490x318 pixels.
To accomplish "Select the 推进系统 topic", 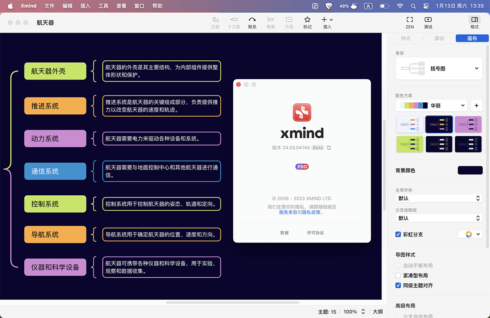I will pyautogui.click(x=55, y=106).
